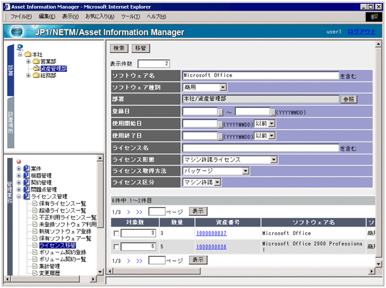Click the ライセンス名 text field
Screen dimensions: 386x288
(261, 148)
